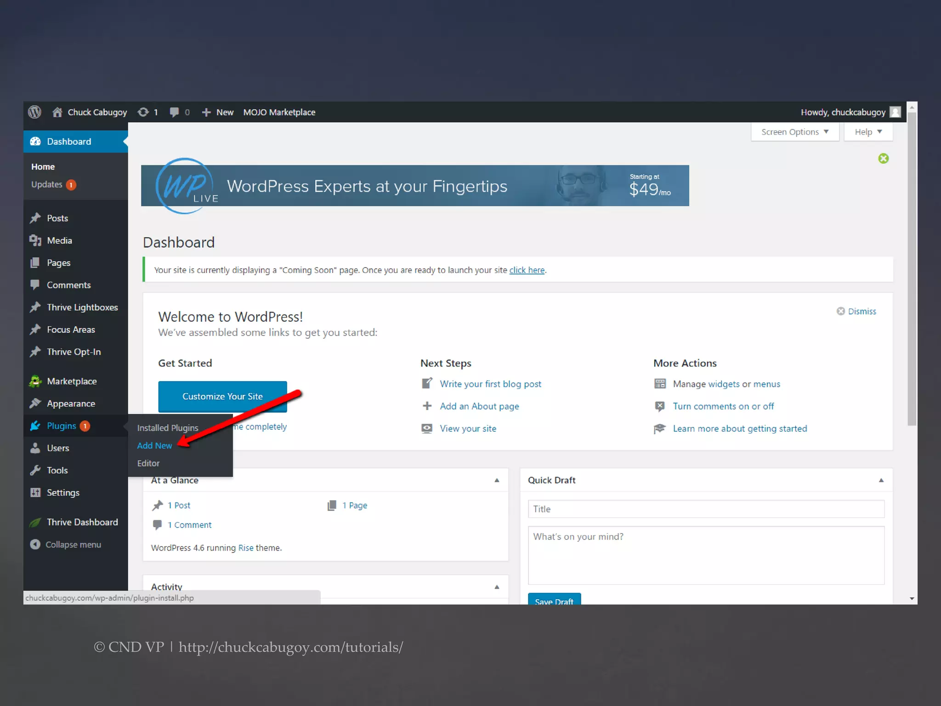The width and height of the screenshot is (941, 706).
Task: Open the WordPress logo menu
Action: pyautogui.click(x=34, y=112)
